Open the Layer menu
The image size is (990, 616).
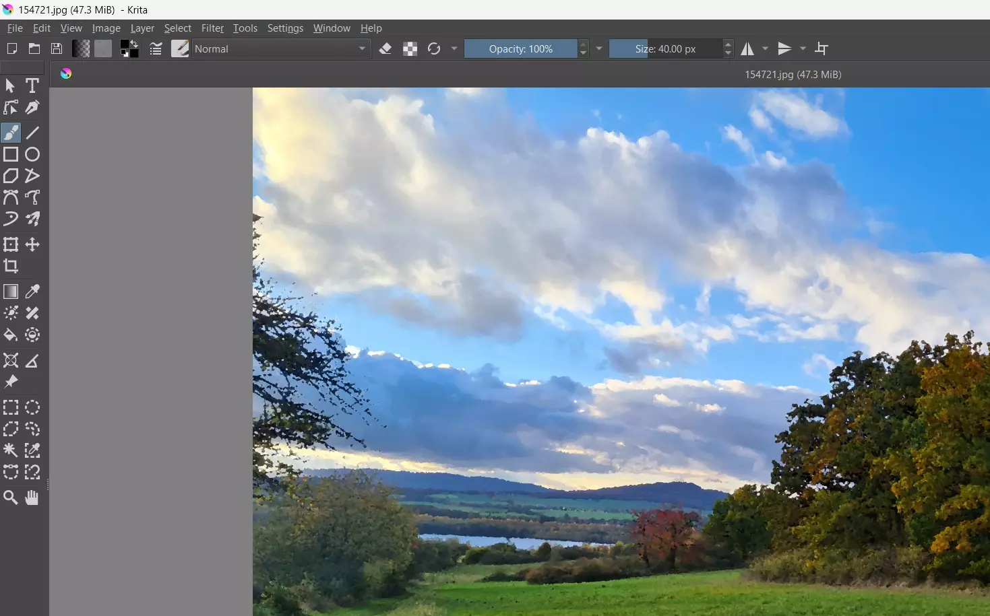(142, 28)
